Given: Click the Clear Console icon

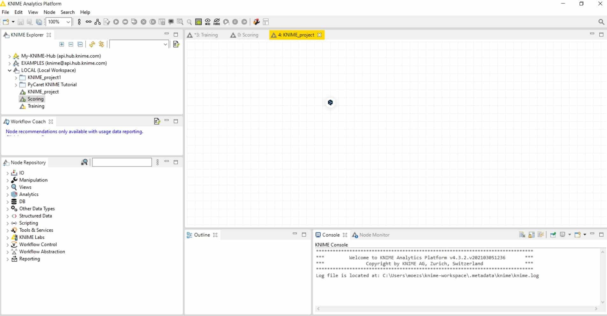Looking at the screenshot, I should pos(522,235).
